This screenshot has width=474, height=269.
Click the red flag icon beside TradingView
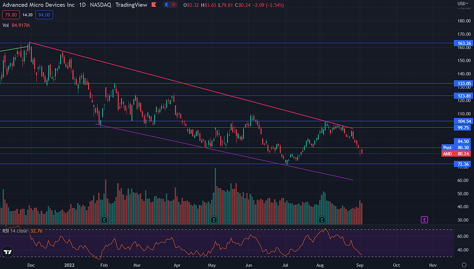[x=154, y=4]
